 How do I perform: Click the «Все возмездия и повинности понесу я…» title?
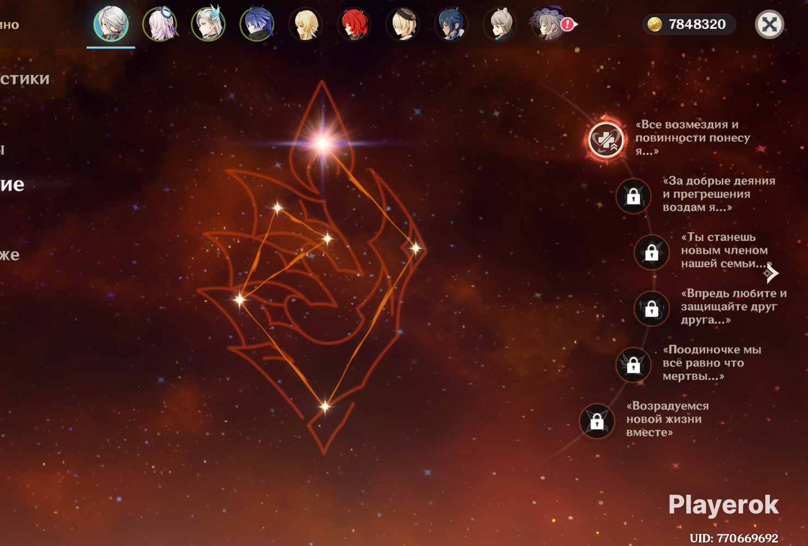point(692,138)
